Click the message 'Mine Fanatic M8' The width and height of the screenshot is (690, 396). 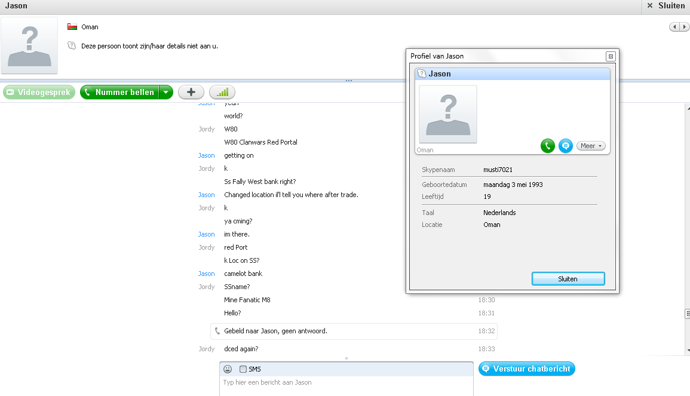tap(247, 300)
